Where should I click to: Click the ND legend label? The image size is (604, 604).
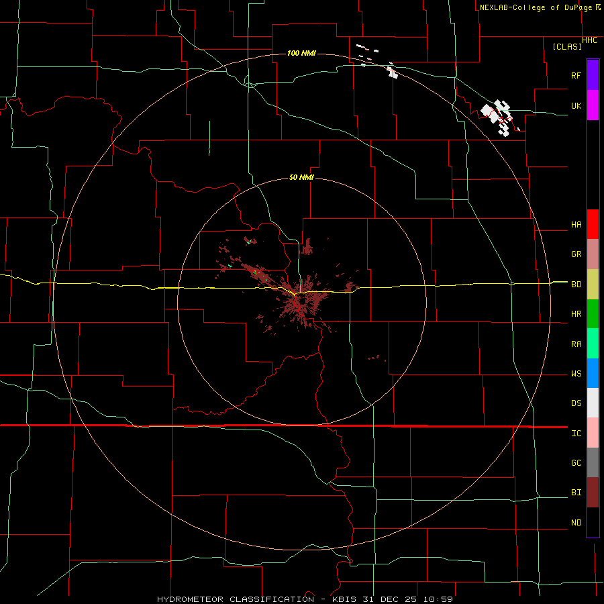[x=576, y=522]
